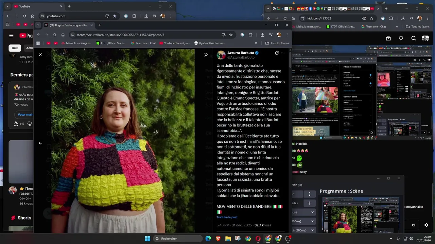Open emoji picker in Kick chat
Image resolution: width=435 pixels, height=244 pixels.
coord(414,225)
